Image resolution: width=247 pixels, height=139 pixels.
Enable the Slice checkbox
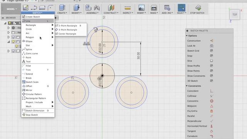coord(211,61)
